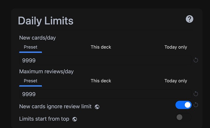Click globe icon beside Limits start from top
The image size is (210, 128).
coord(75,119)
